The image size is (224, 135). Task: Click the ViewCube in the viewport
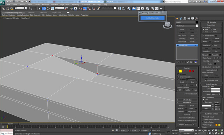167,25
